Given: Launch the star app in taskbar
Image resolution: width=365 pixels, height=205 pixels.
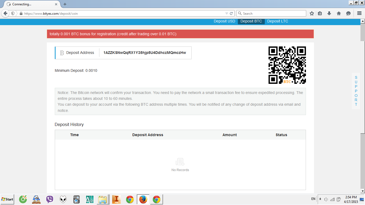Looking at the screenshot, I should 76,199.
